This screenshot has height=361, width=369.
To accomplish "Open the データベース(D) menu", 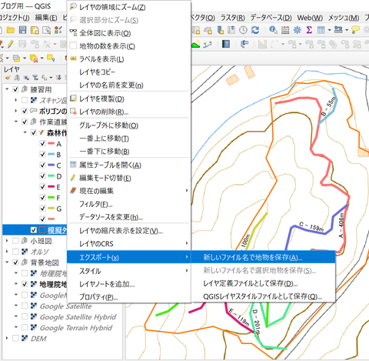I will click(x=271, y=18).
